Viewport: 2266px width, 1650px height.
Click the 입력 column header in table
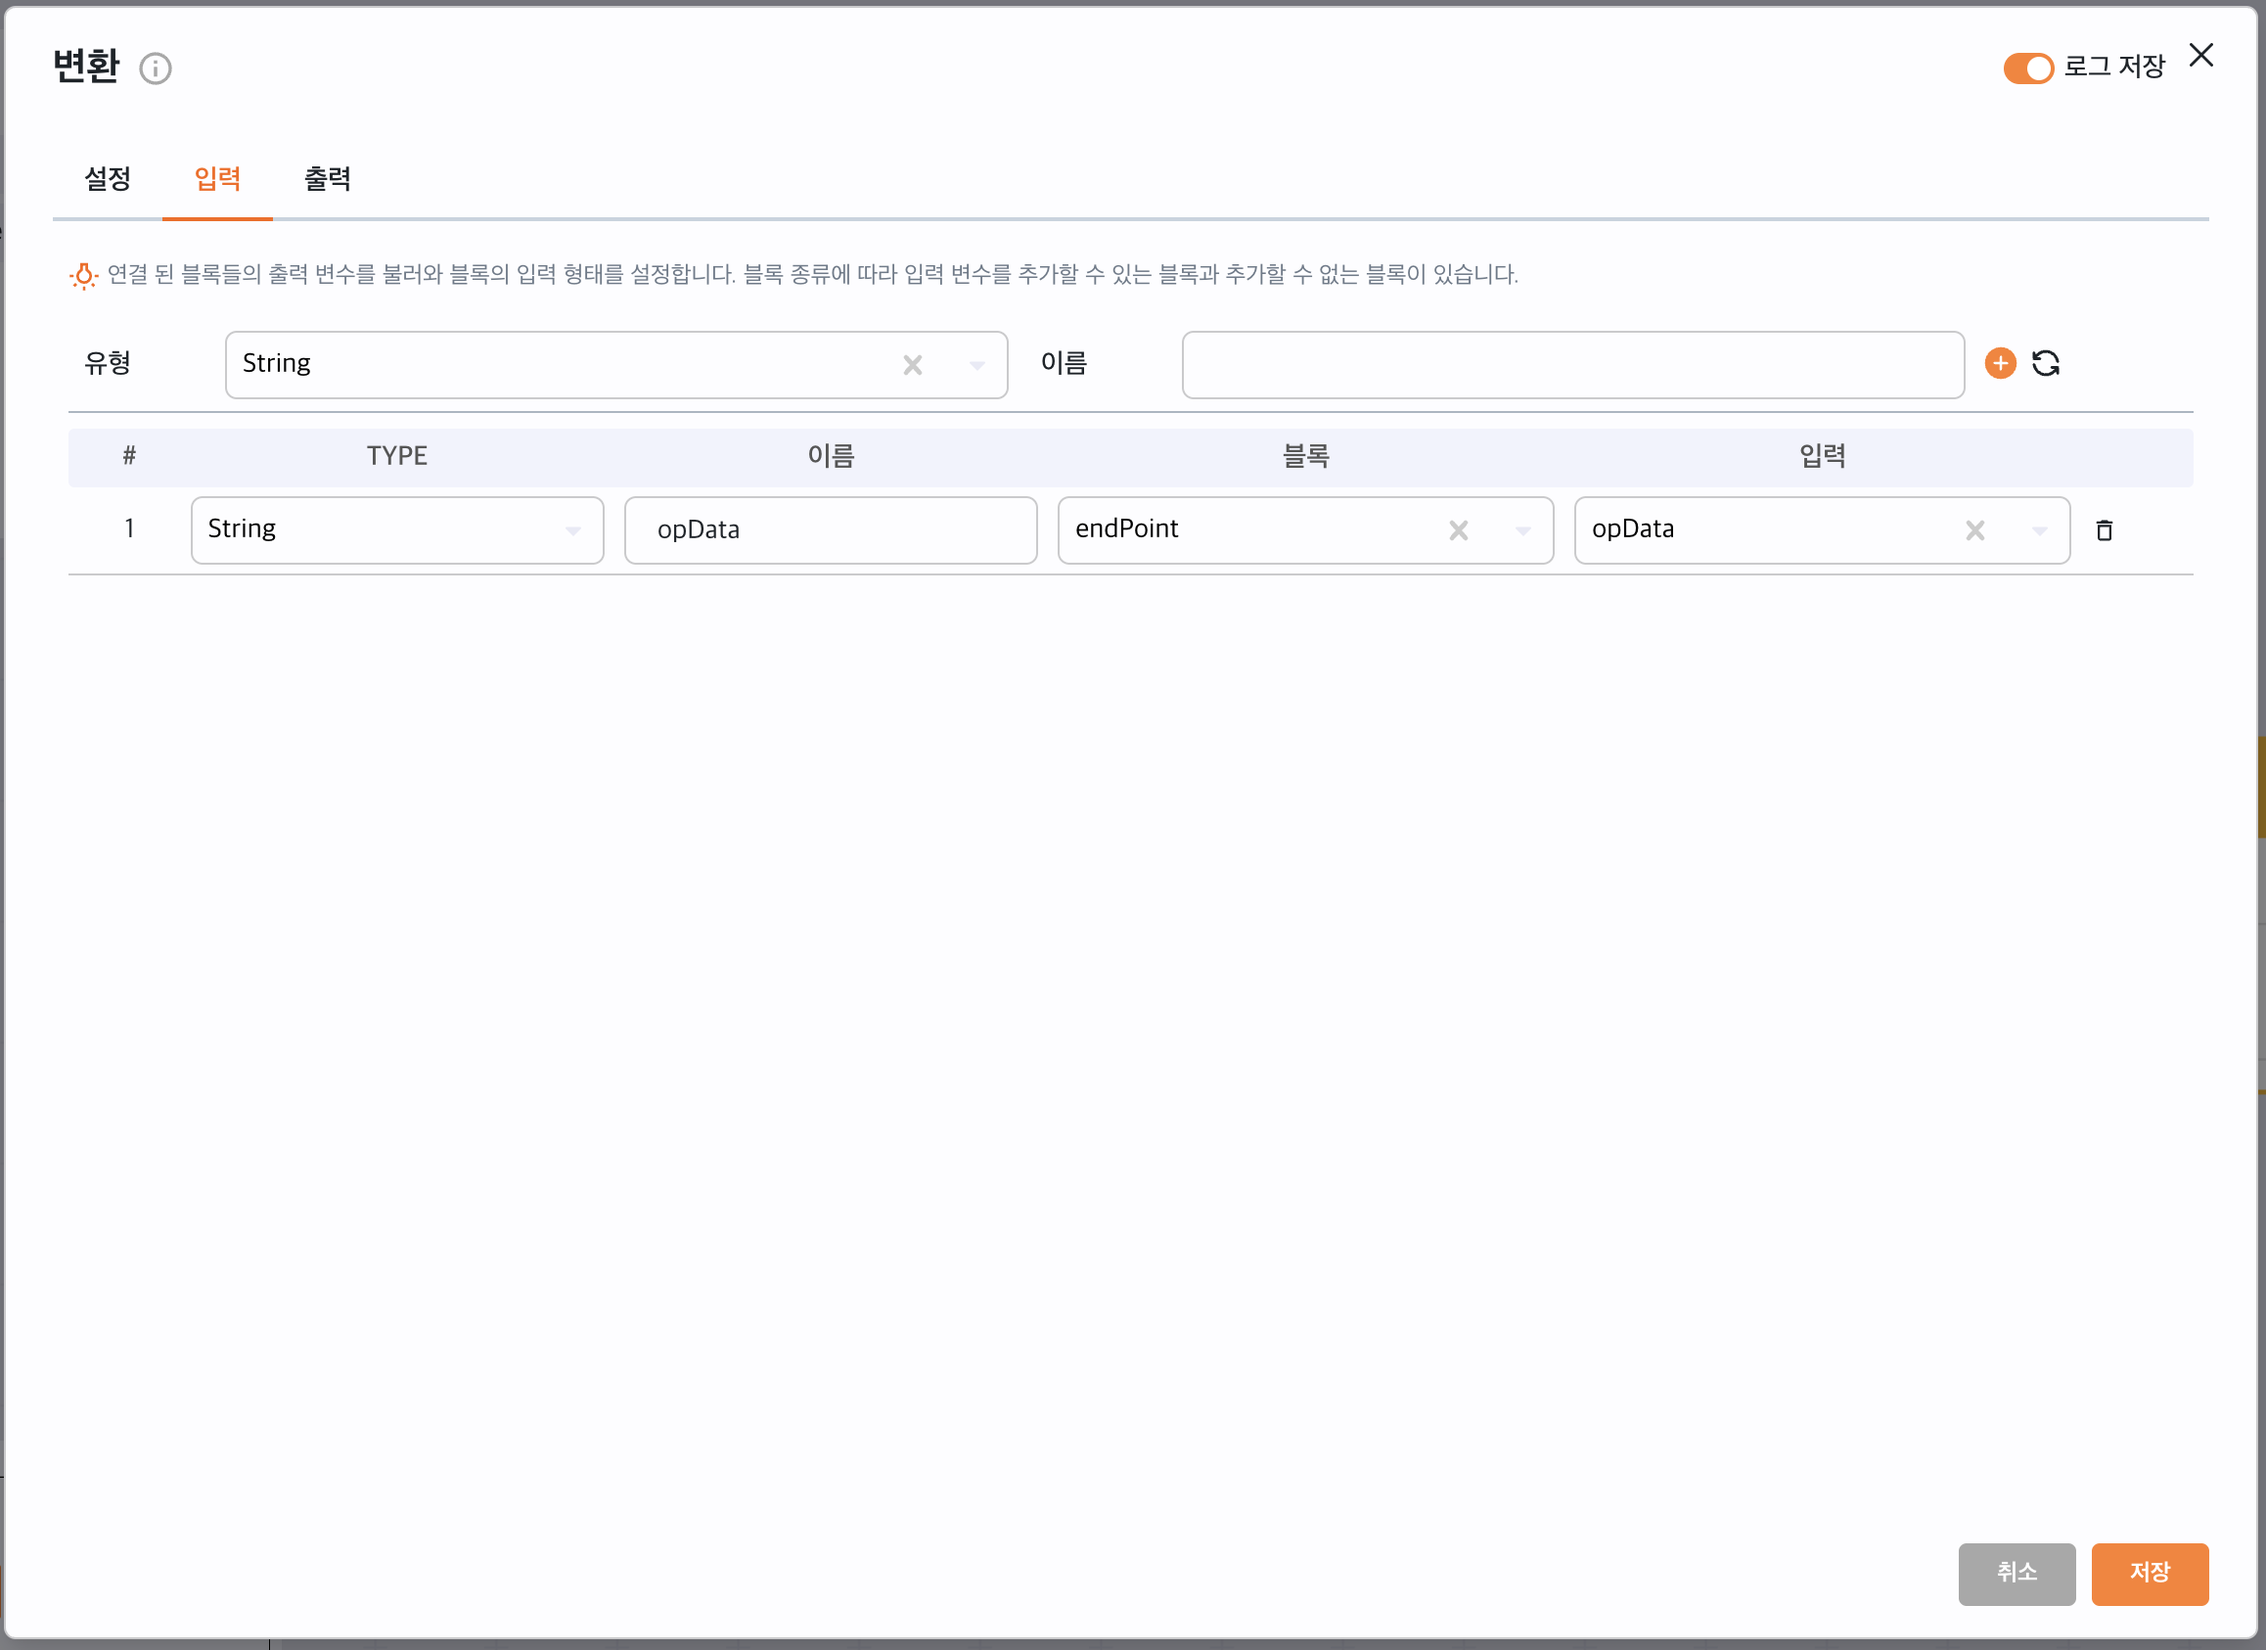[1822, 456]
